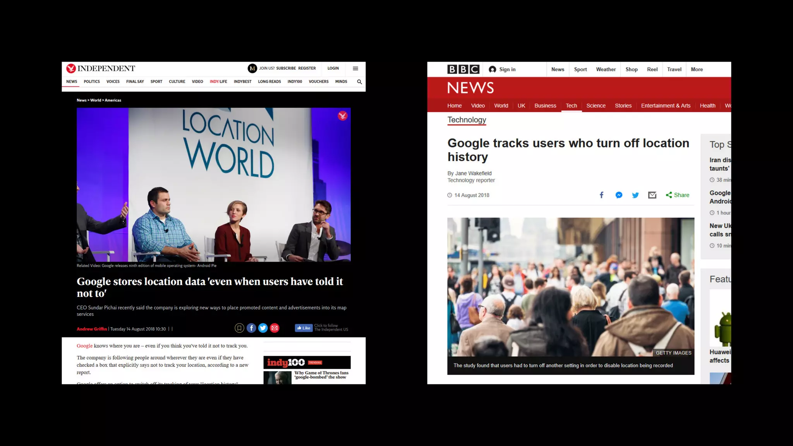The height and width of the screenshot is (446, 793).
Task: Share Independent article on Facebook
Action: [x=251, y=328]
